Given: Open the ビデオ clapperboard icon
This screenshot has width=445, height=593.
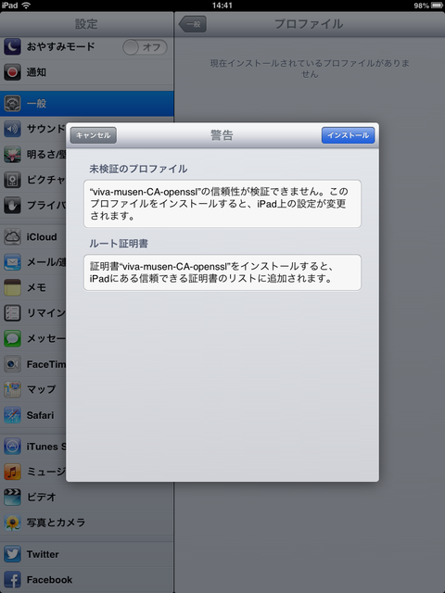Looking at the screenshot, I should click(12, 497).
